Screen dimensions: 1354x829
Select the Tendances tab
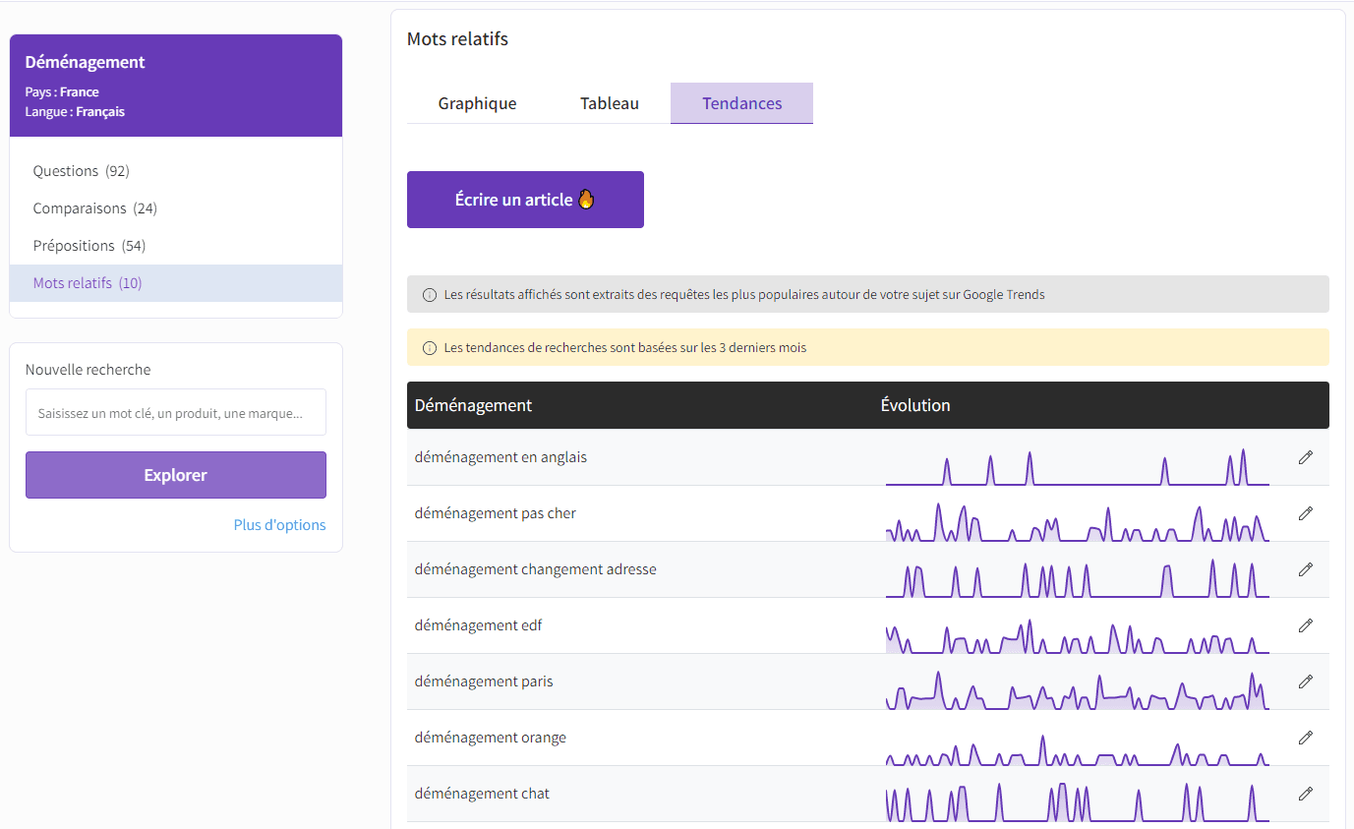click(x=741, y=103)
